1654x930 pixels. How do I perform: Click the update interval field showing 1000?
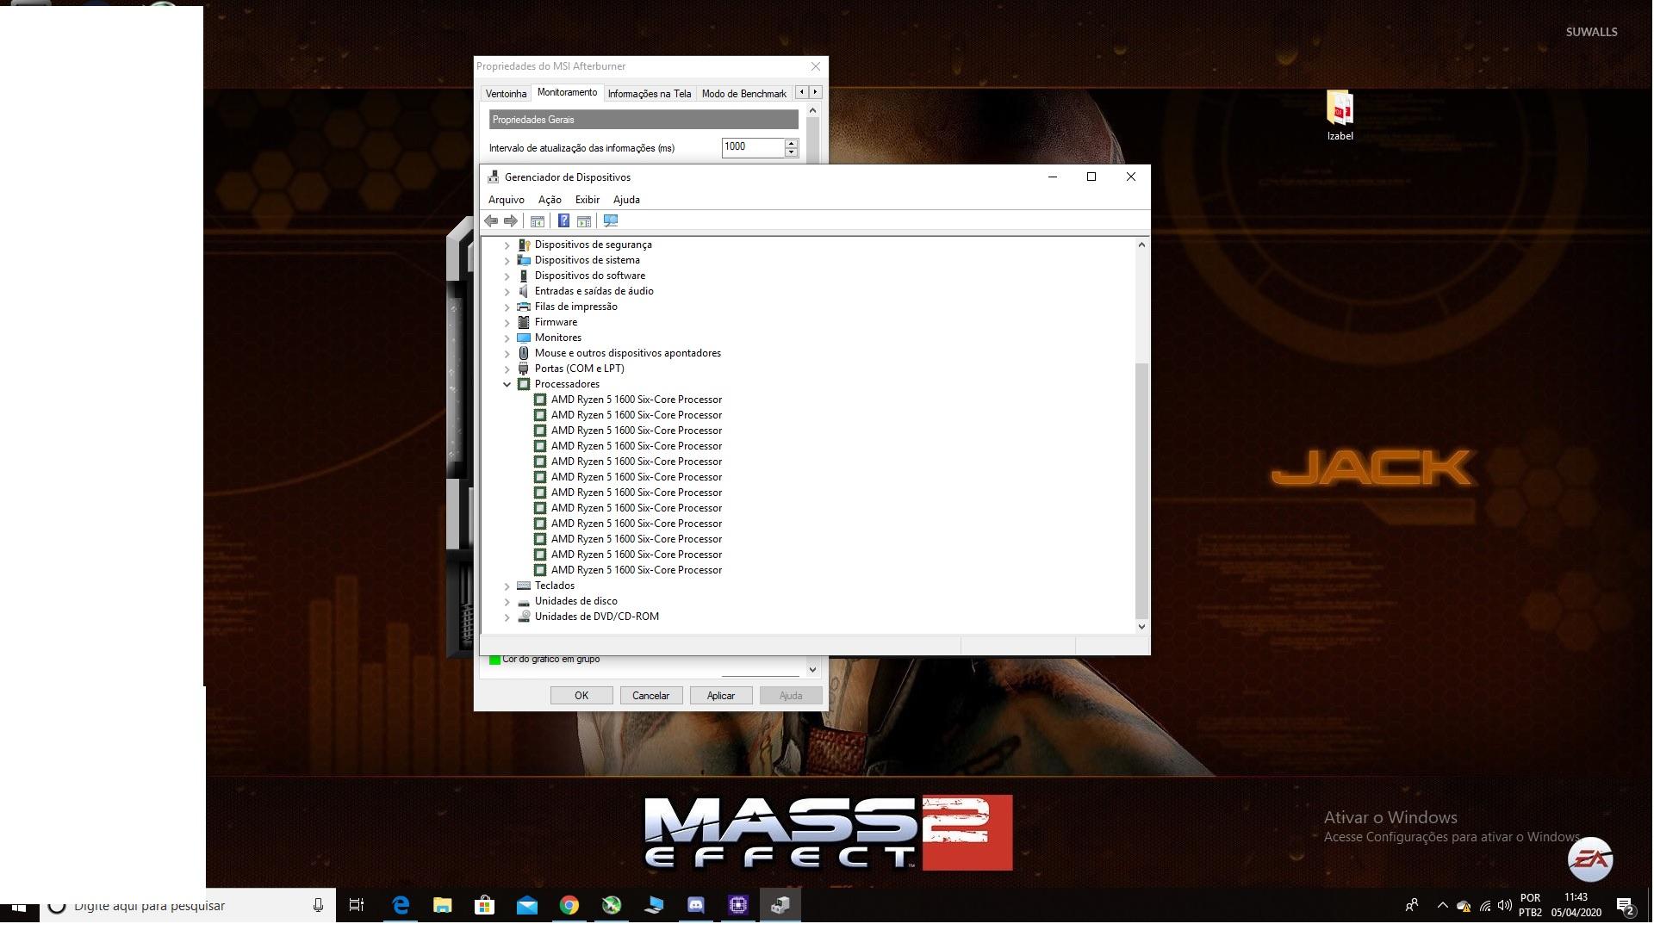coord(753,147)
